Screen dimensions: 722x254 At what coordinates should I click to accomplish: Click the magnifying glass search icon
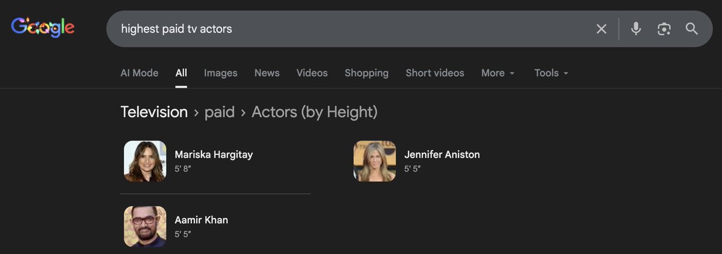(x=692, y=29)
